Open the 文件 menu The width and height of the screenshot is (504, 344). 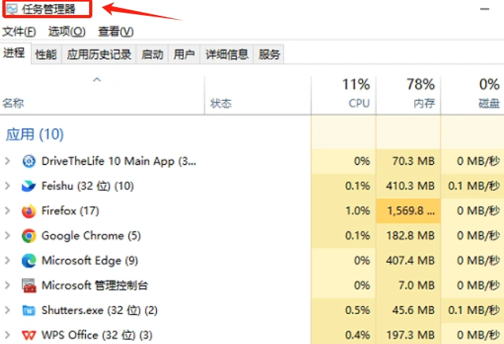pyautogui.click(x=19, y=32)
